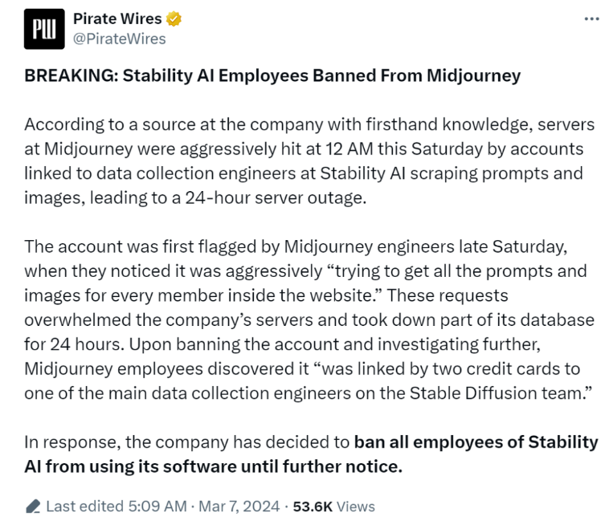Open the three-dot more options menu
Viewport: 605px width, 521px height.
(592, 19)
